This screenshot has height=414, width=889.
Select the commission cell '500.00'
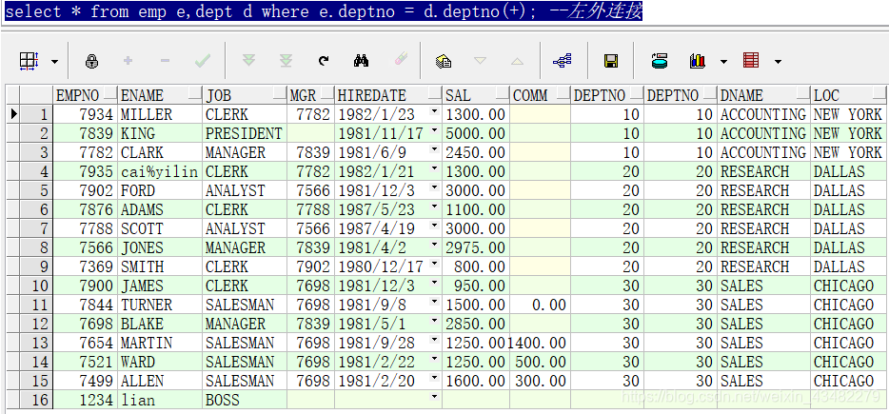tap(540, 362)
